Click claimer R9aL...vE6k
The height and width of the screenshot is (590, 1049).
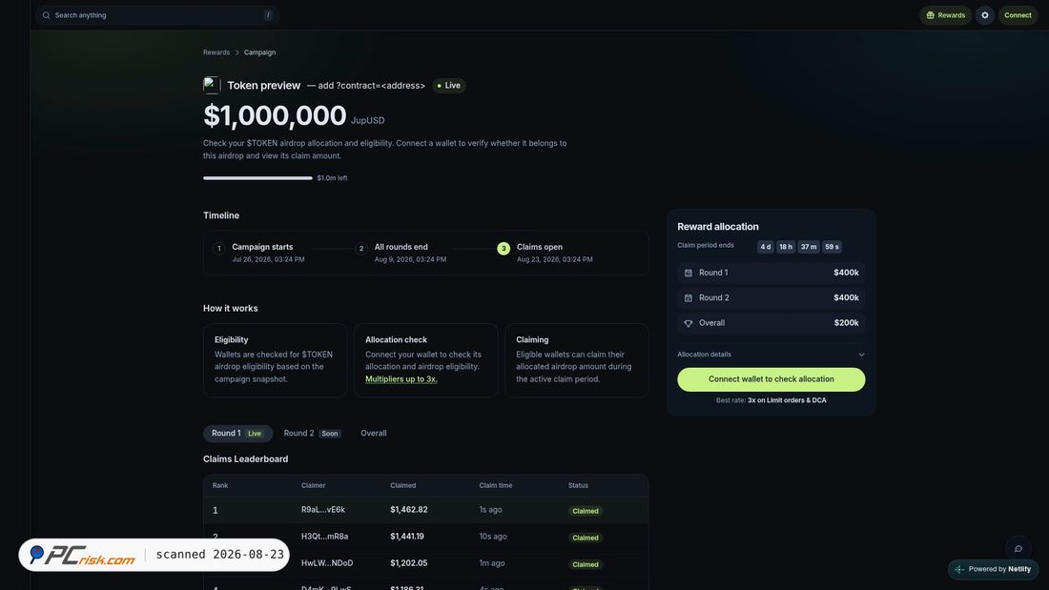(323, 510)
